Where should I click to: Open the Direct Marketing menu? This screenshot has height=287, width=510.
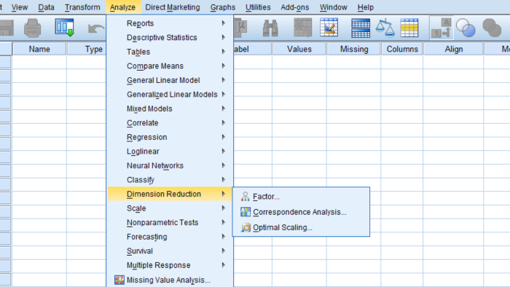coord(173,7)
